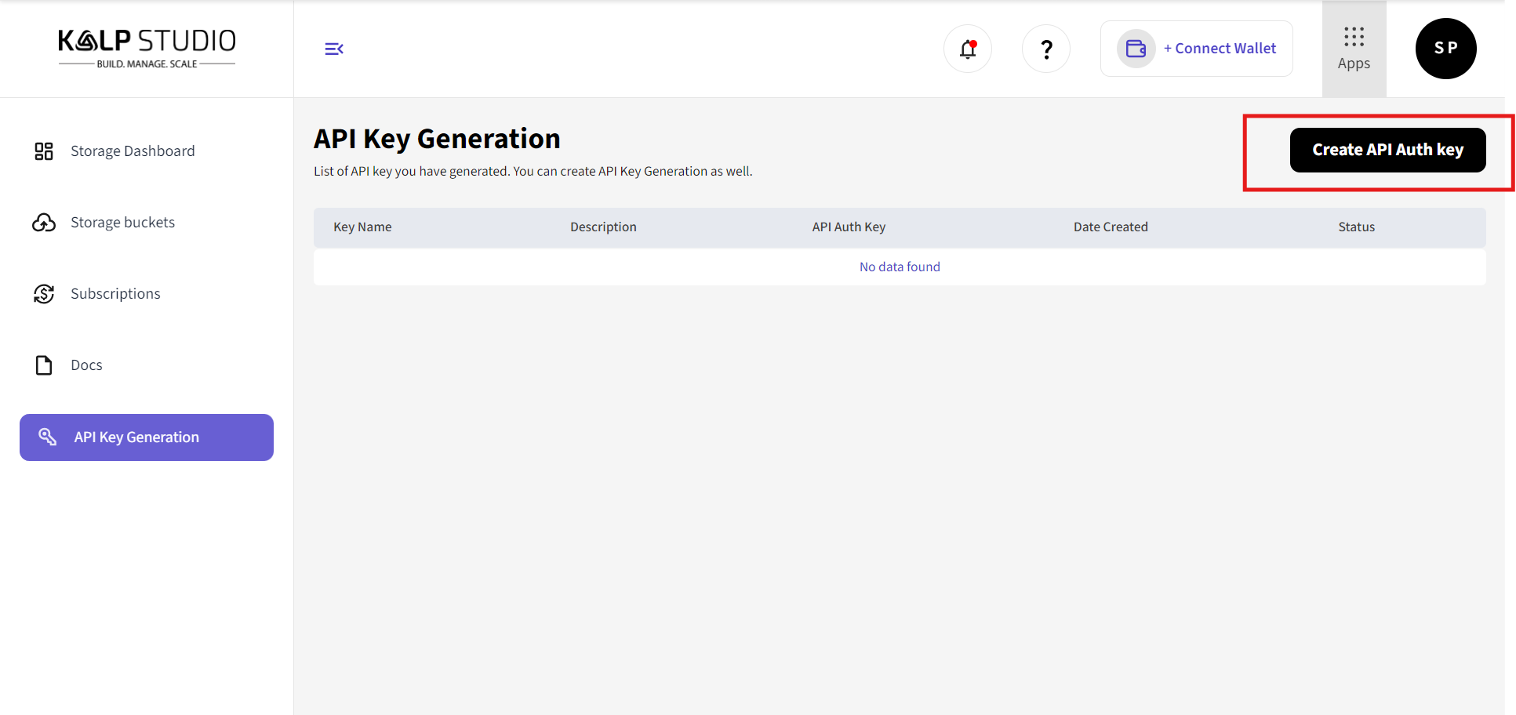Open the Apps grid launcher
This screenshot has width=1516, height=715.
[x=1354, y=49]
